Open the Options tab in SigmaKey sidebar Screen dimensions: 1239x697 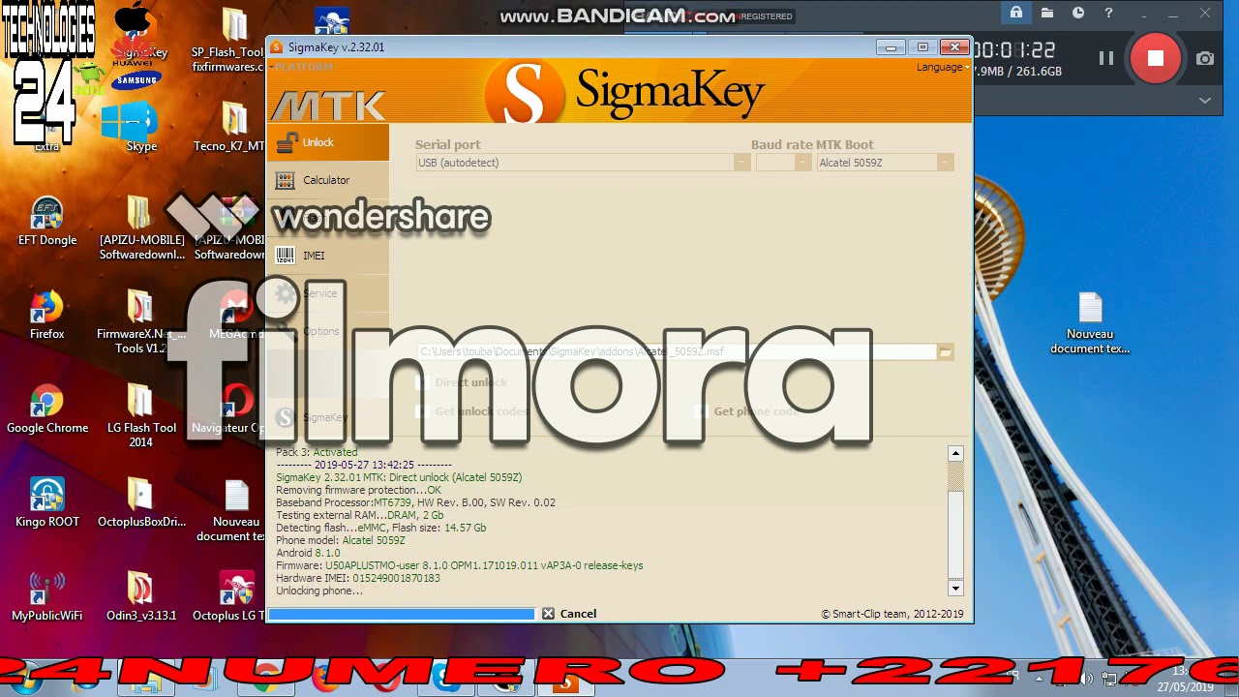click(x=327, y=331)
